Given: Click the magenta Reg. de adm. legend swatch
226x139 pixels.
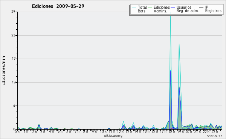Looking at the screenshot, I should [173, 11].
